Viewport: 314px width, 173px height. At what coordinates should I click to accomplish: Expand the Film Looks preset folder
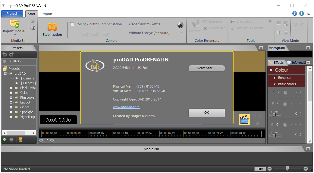11,97
